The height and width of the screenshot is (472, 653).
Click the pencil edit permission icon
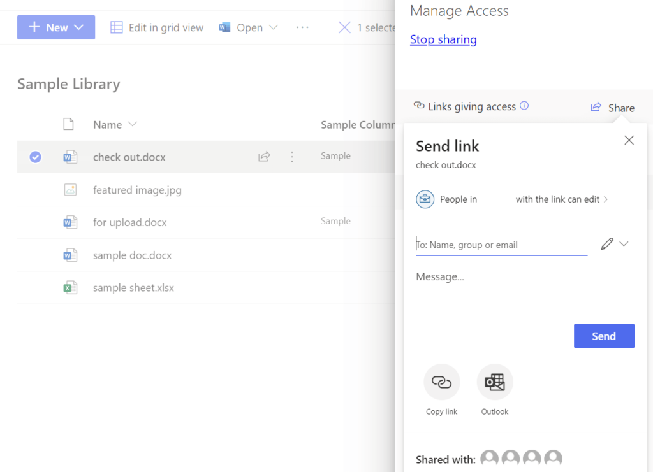pyautogui.click(x=607, y=244)
